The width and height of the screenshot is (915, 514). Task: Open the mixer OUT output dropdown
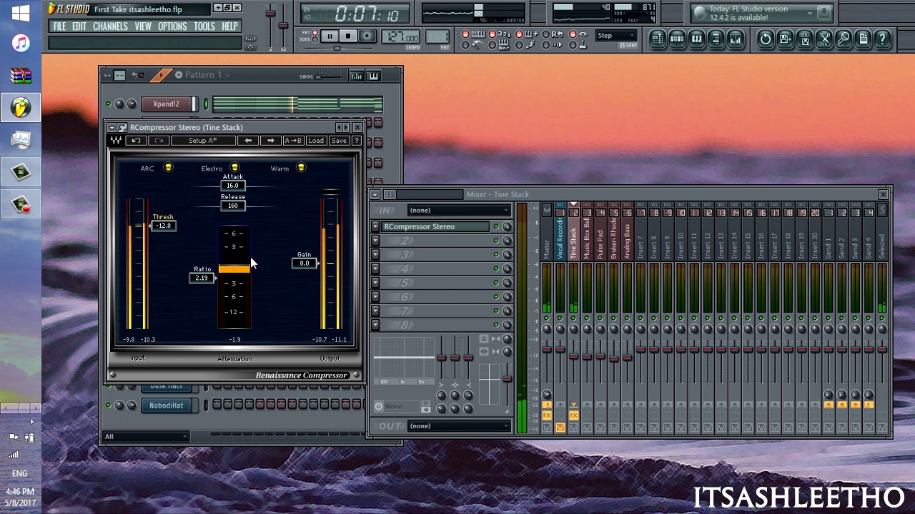coord(459,425)
